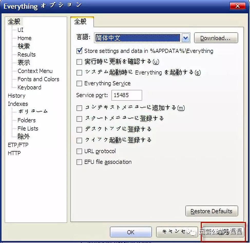Enable 実行時に更新を確認する checkbox
This screenshot has height=243, width=250.
[79, 62]
